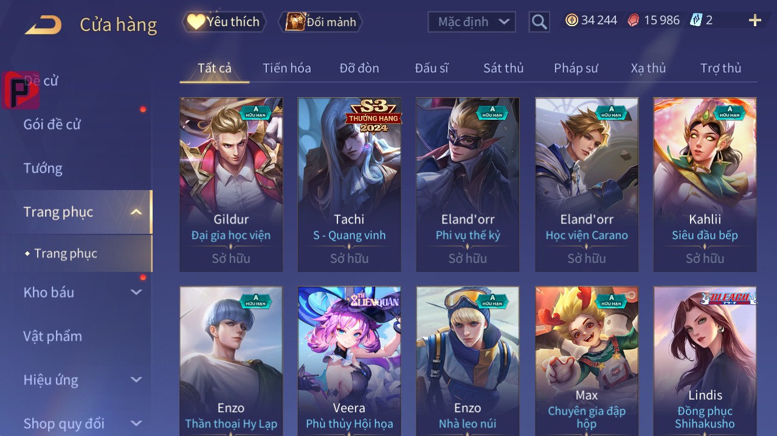
Task: Collapse the Trang phục sidebar section
Action: [x=136, y=212]
